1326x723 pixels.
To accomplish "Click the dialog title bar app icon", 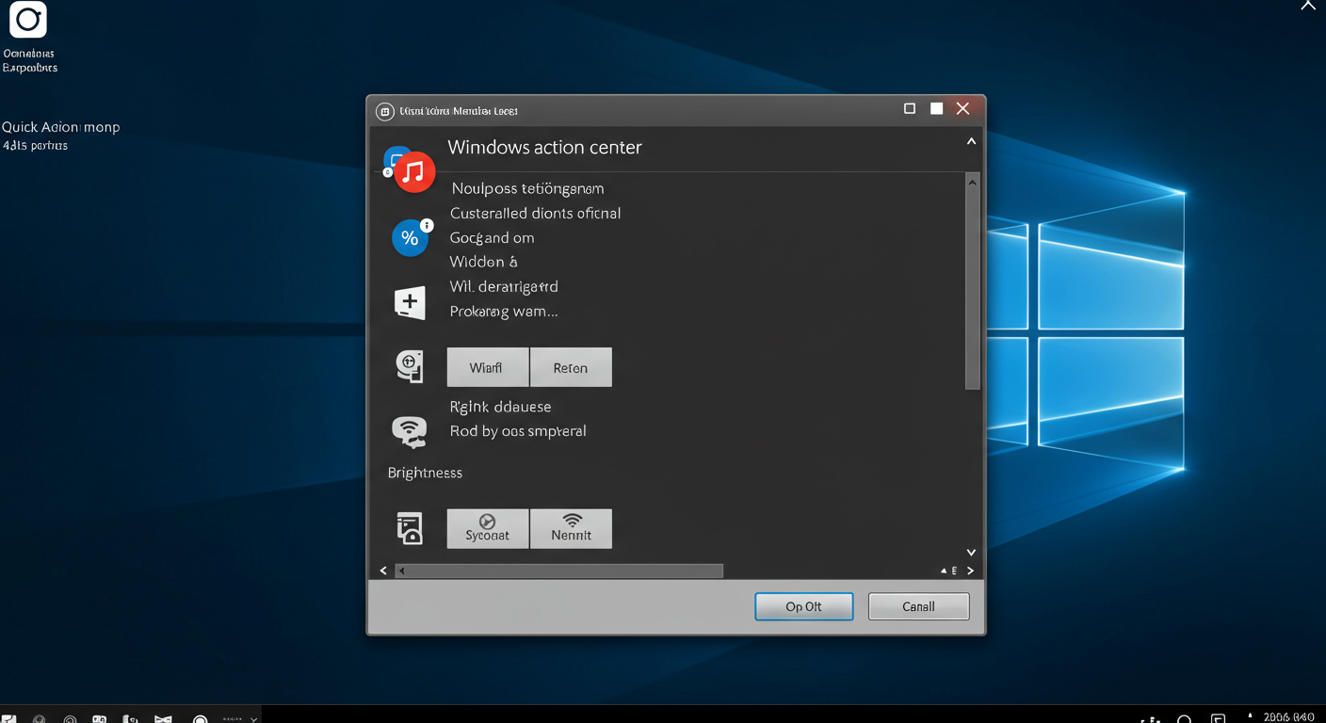I will (384, 110).
